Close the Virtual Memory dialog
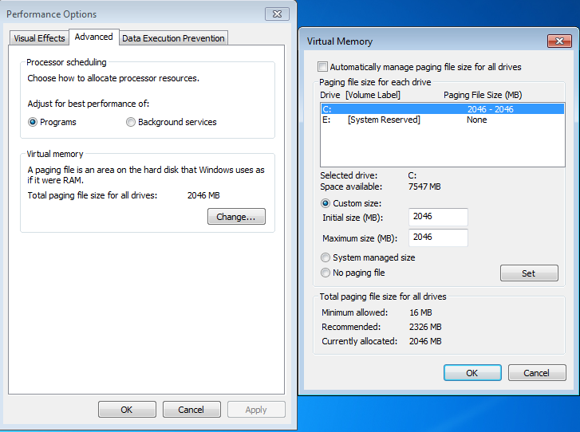 coord(559,41)
